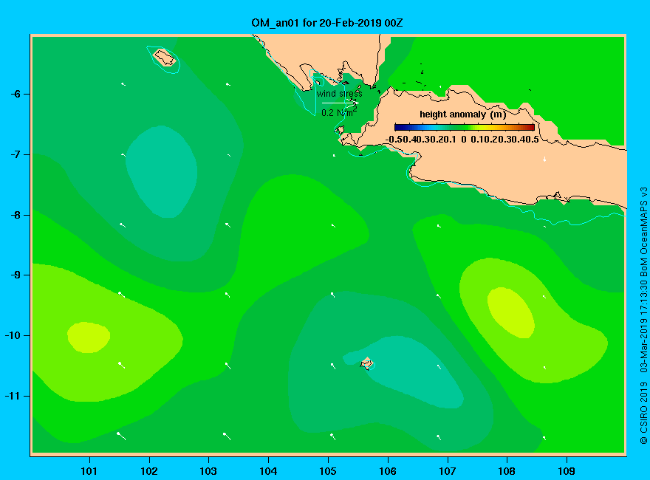Click the vertical CSIRO OceanMAPS copyright text
This screenshot has height=480, width=650.
(x=643, y=315)
